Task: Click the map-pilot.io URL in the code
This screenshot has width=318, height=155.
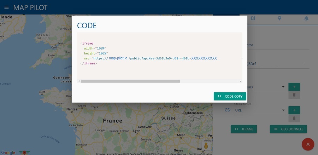Action: 118,58
